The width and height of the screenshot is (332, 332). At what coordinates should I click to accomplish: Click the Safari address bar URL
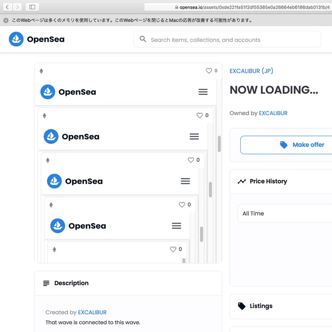click(x=254, y=7)
